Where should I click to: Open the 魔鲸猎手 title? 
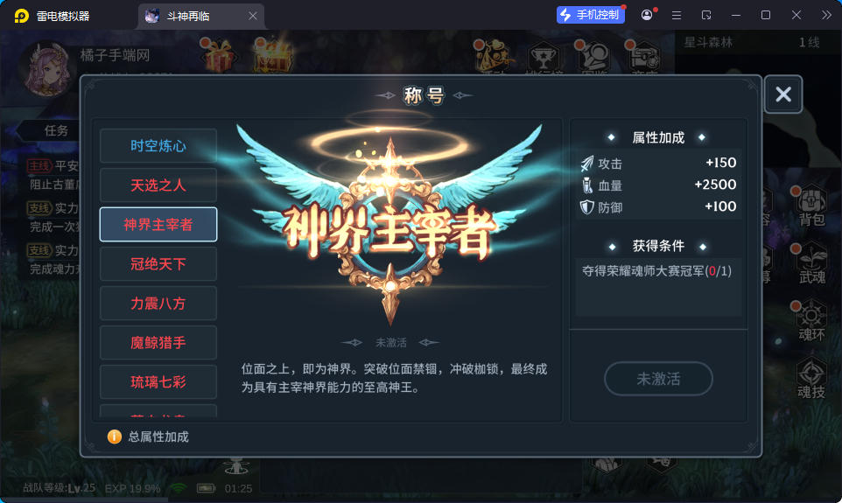coord(158,343)
